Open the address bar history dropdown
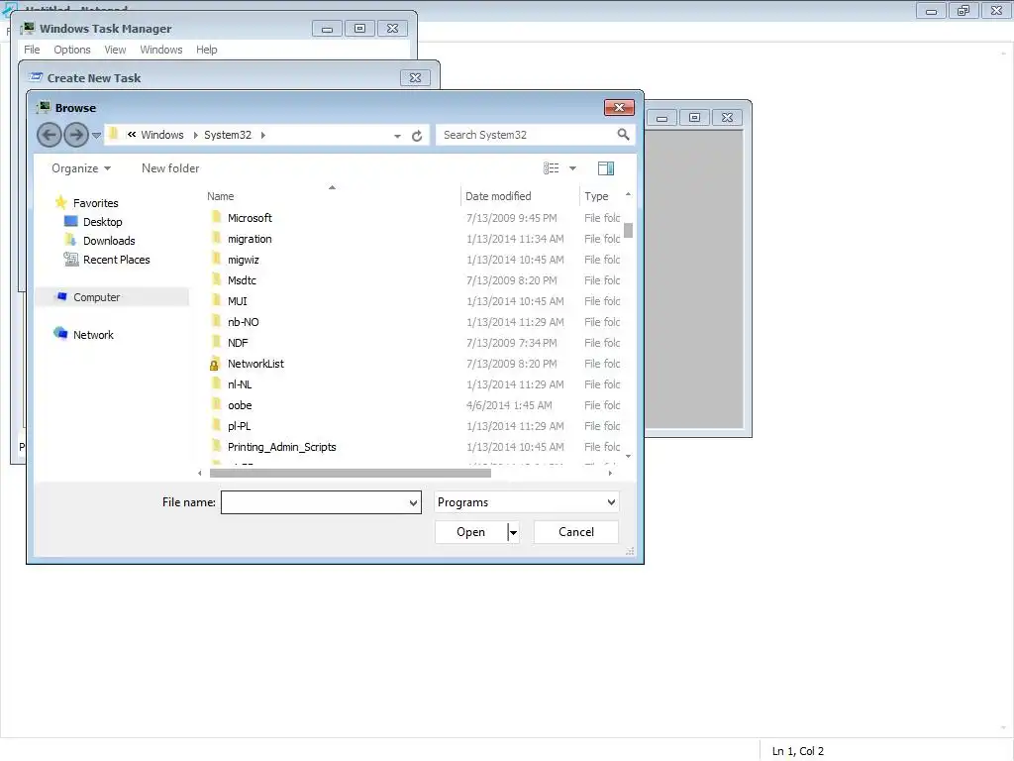Screen dimensions: 1014x761 pyautogui.click(x=397, y=135)
